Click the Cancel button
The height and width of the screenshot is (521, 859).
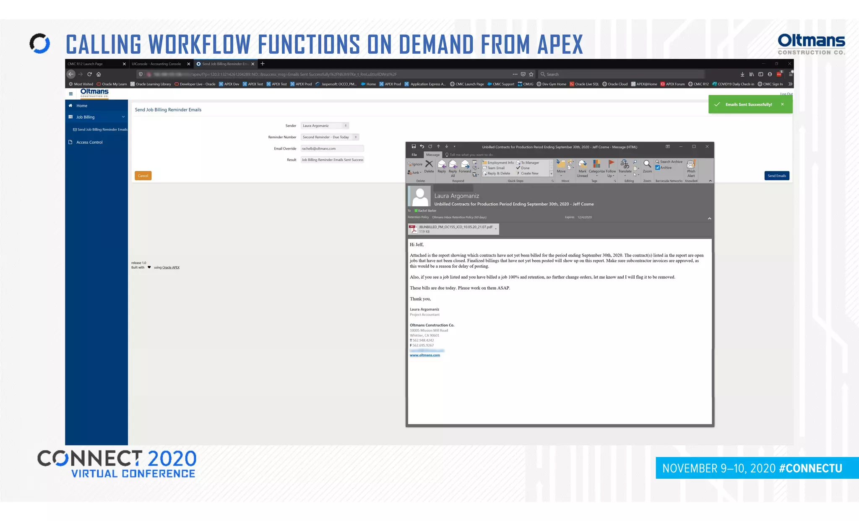(x=143, y=176)
